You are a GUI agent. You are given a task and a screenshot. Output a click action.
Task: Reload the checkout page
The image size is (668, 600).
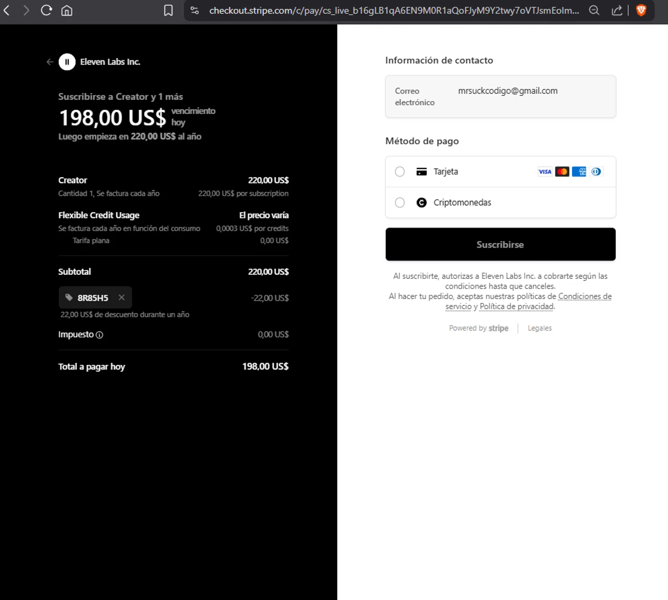(46, 10)
